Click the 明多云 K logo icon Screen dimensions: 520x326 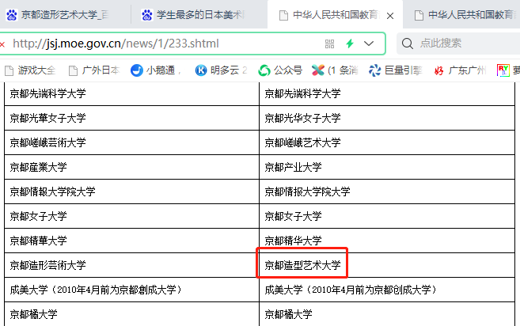(x=201, y=70)
